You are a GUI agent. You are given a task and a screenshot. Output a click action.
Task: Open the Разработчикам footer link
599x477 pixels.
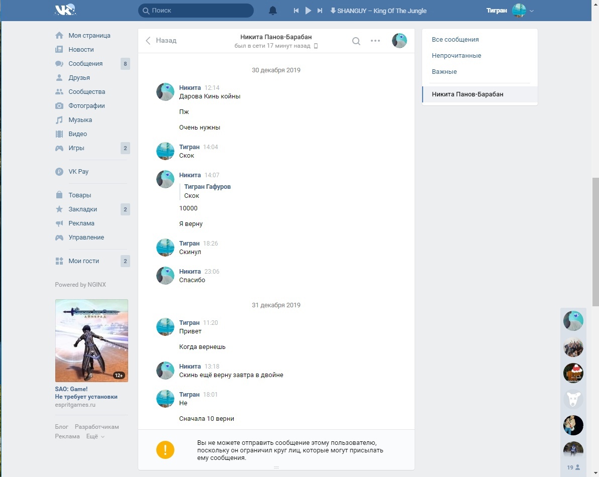(96, 427)
